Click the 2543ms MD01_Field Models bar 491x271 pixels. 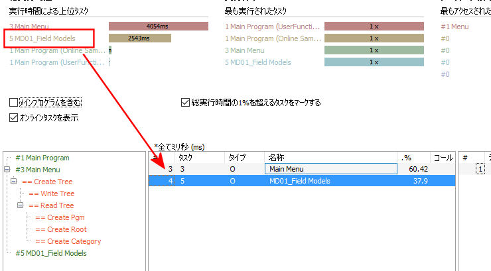[140, 38]
